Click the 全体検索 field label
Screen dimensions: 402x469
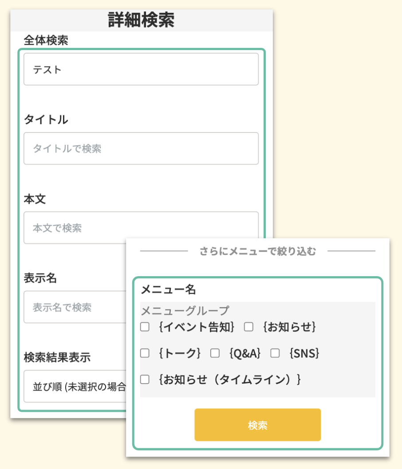tap(46, 40)
